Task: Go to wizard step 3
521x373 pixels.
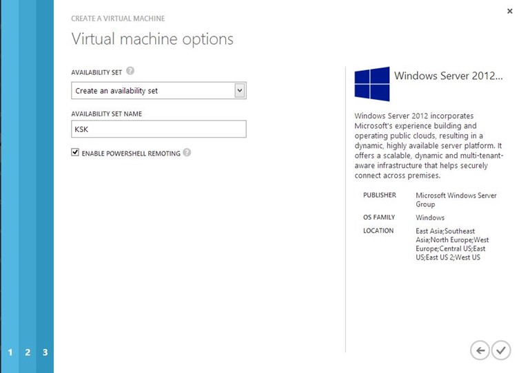Action: (x=45, y=352)
